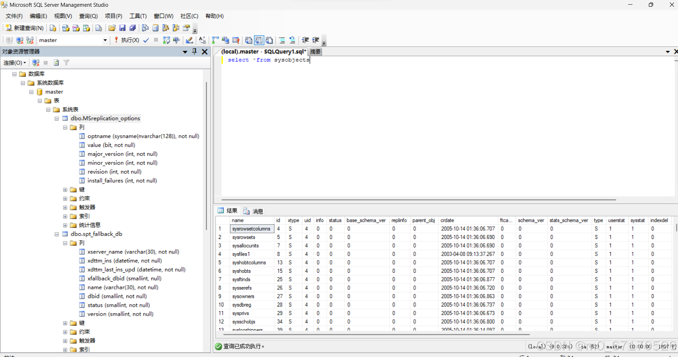The image size is (678, 357).
Task: Open the 帮助(H) menu
Action: [215, 16]
